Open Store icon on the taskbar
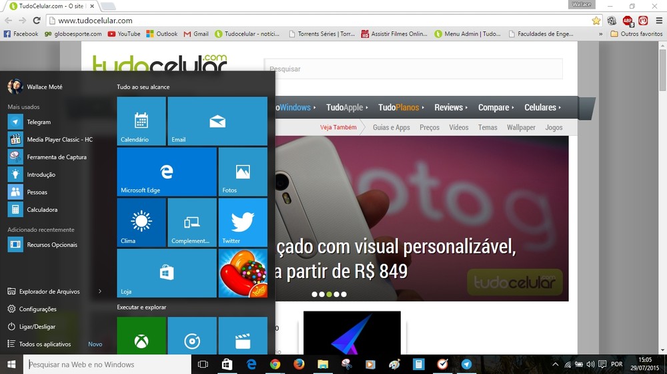This screenshot has width=667, height=374. pyautogui.click(x=227, y=364)
